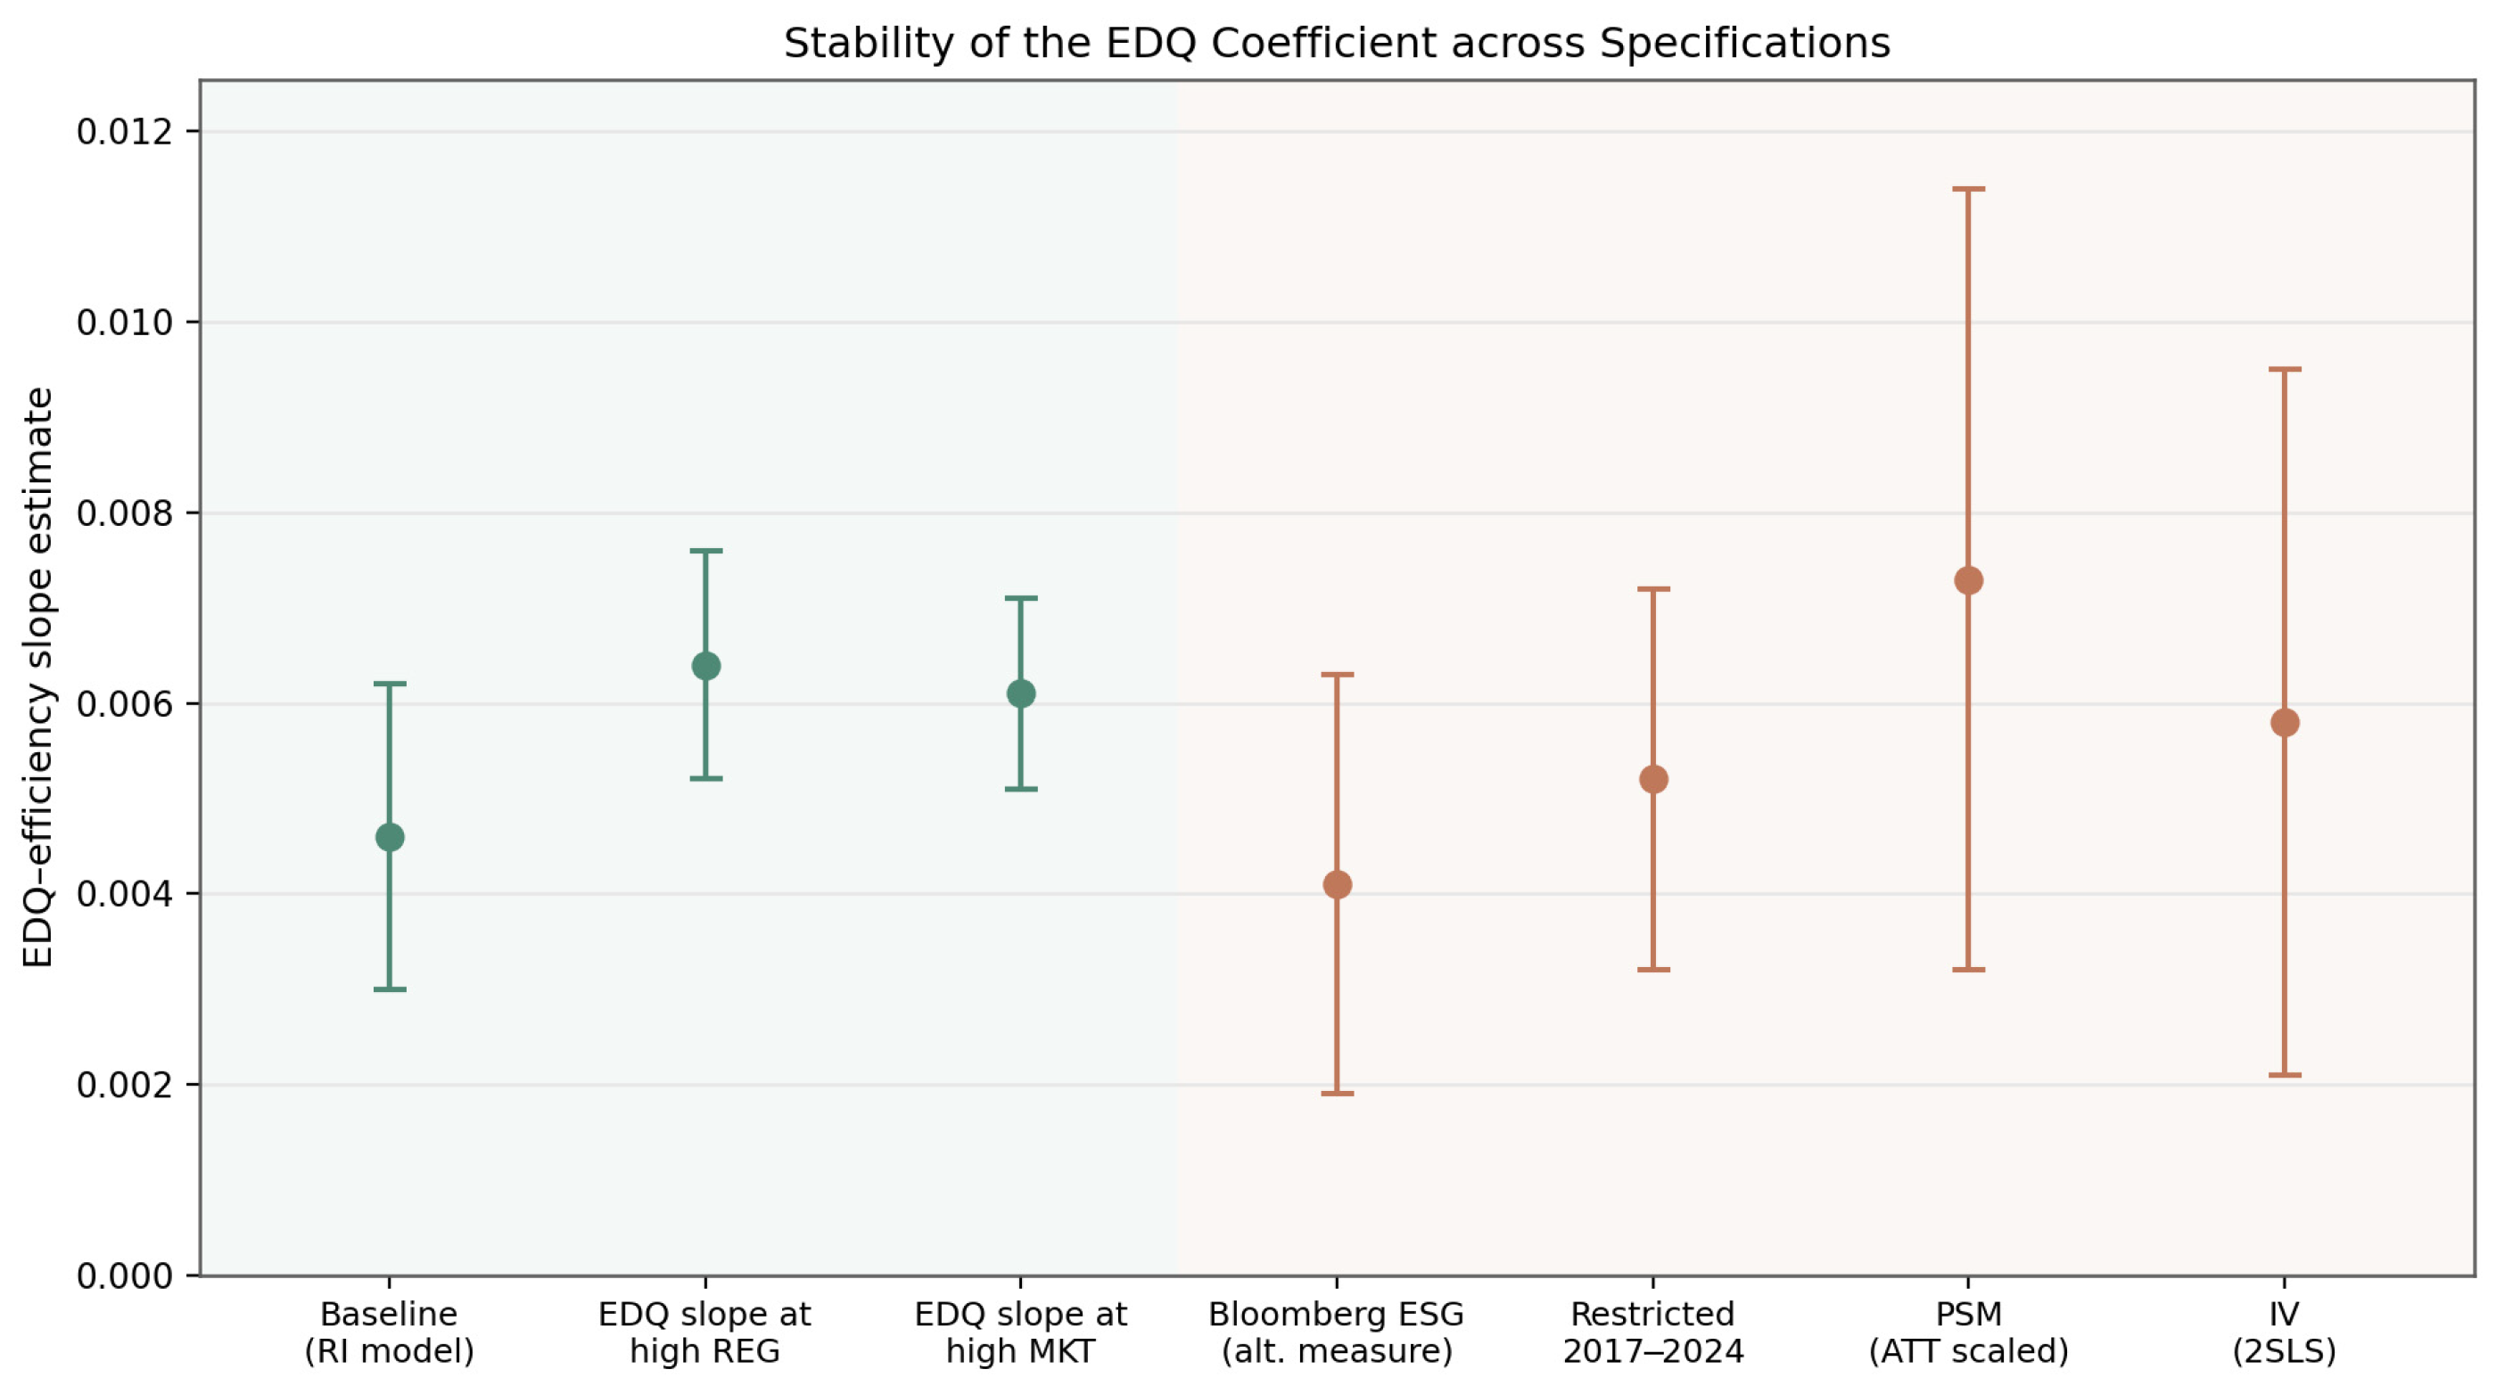Screen dimensions: 2496x1386
Task: Click the PSM (ATT scaled) axis label
Action: click(x=1968, y=1332)
